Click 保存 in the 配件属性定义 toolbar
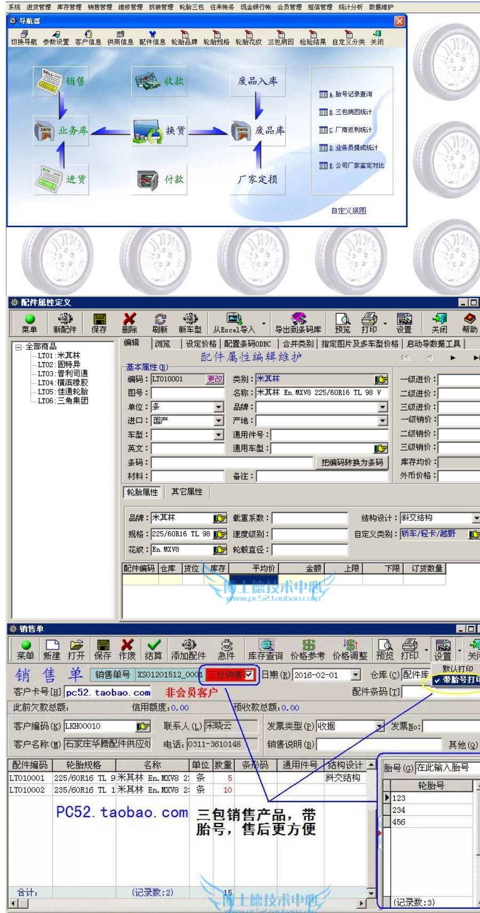 [x=99, y=324]
